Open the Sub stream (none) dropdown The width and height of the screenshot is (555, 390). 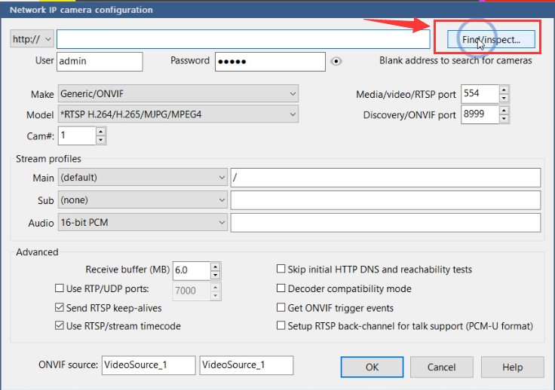tap(143, 200)
